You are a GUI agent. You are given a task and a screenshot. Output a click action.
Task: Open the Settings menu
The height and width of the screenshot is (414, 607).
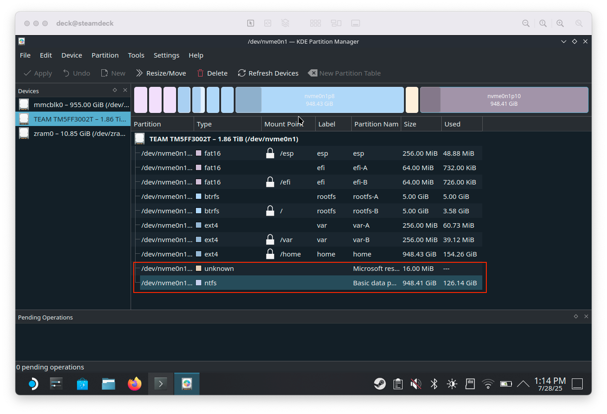pos(166,55)
